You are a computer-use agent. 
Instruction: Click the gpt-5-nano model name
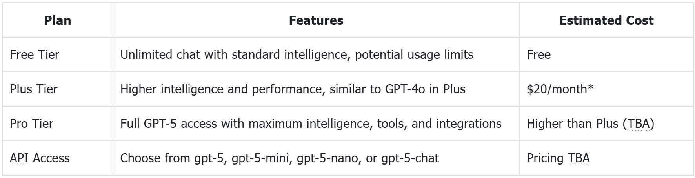pos(327,158)
